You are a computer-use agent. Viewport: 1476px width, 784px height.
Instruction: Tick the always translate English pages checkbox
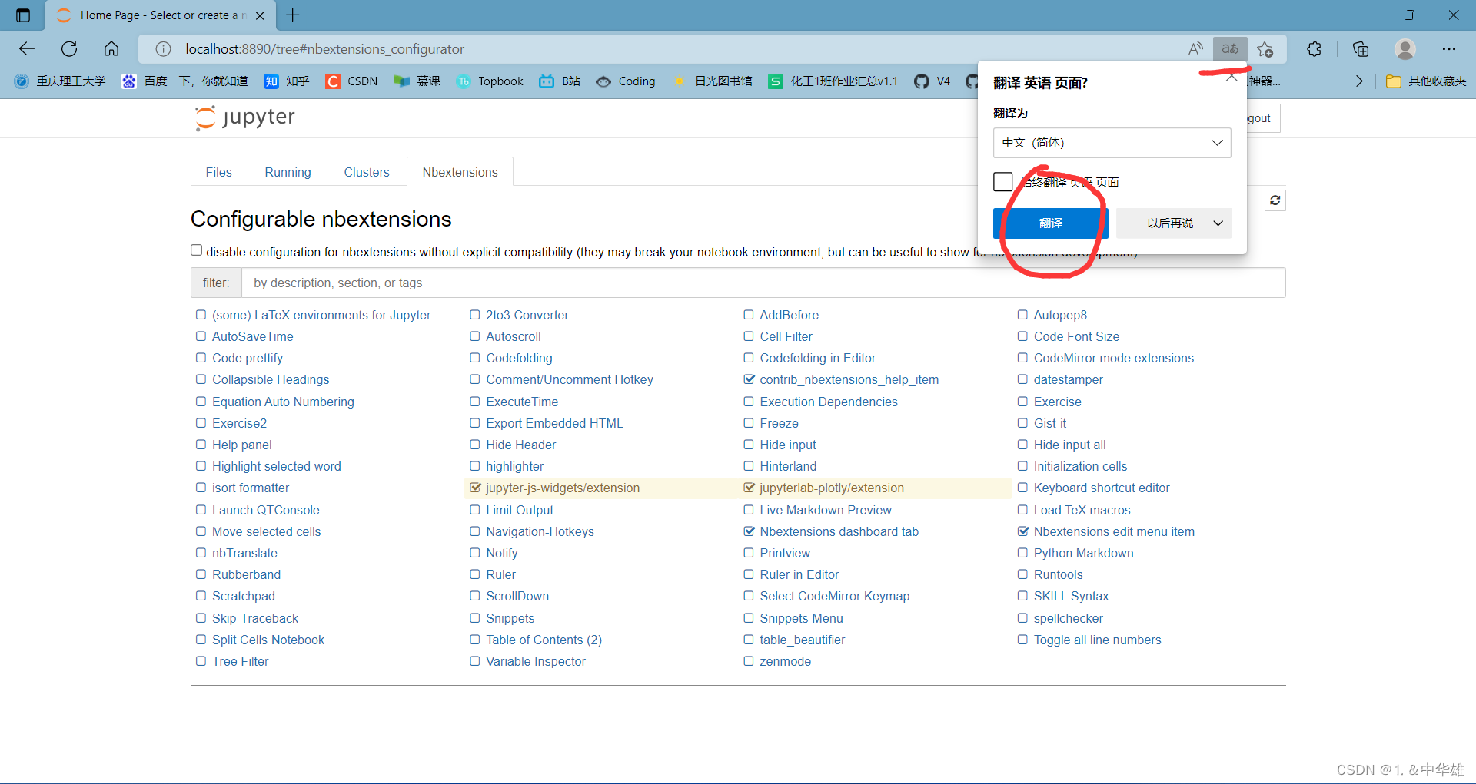[x=1002, y=182]
